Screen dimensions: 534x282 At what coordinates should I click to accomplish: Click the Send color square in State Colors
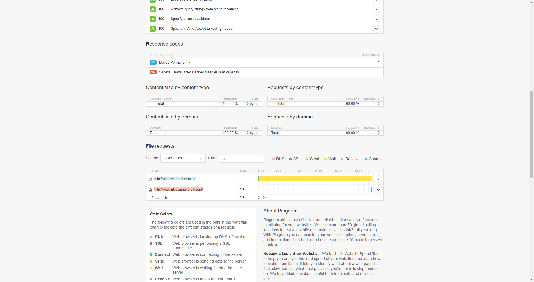tap(151, 261)
